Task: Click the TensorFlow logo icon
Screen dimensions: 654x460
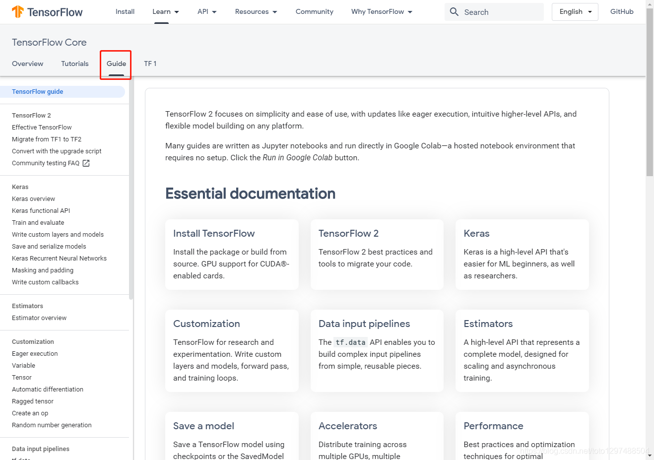Action: coord(18,11)
